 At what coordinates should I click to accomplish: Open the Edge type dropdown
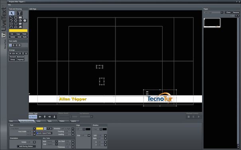tap(84, 129)
